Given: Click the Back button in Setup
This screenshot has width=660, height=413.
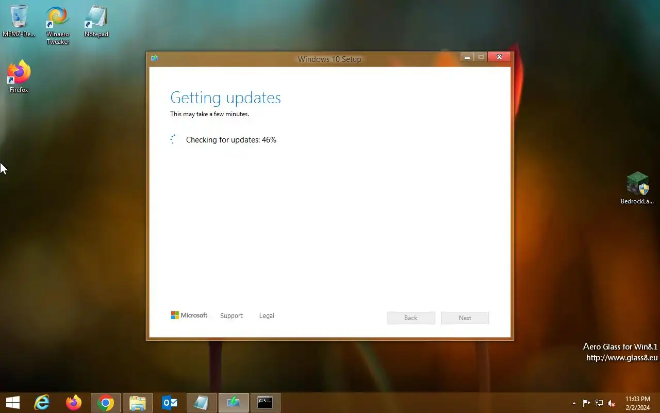Looking at the screenshot, I should [x=411, y=318].
